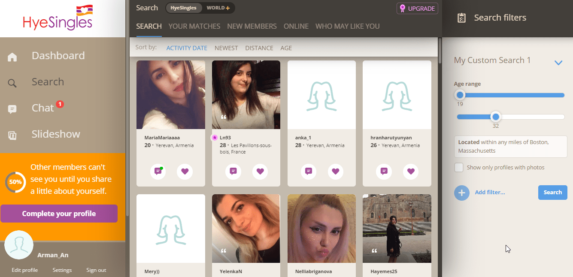Viewport: 573px width, 277px height.
Task: Open the Edit profile link
Action: pos(25,270)
